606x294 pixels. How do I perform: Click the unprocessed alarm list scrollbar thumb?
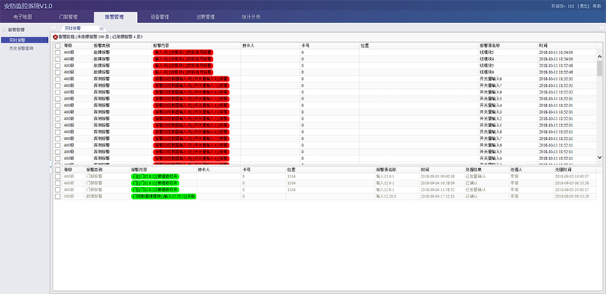click(x=599, y=68)
